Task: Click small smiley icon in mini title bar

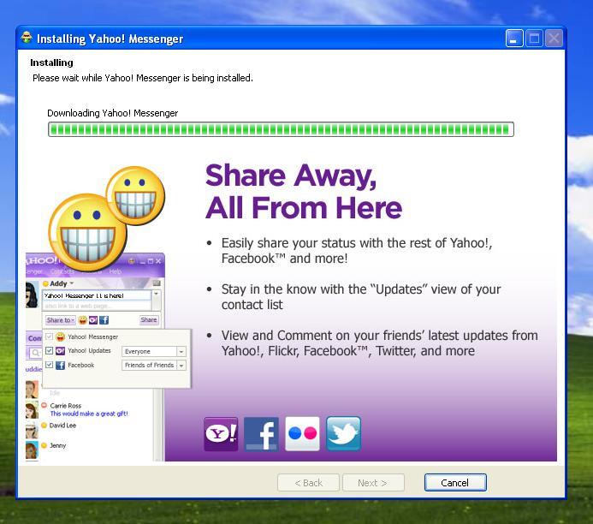Action: tap(132, 261)
